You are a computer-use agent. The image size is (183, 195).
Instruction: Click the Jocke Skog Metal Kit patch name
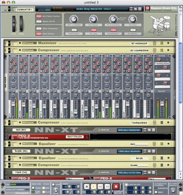point(93,9)
